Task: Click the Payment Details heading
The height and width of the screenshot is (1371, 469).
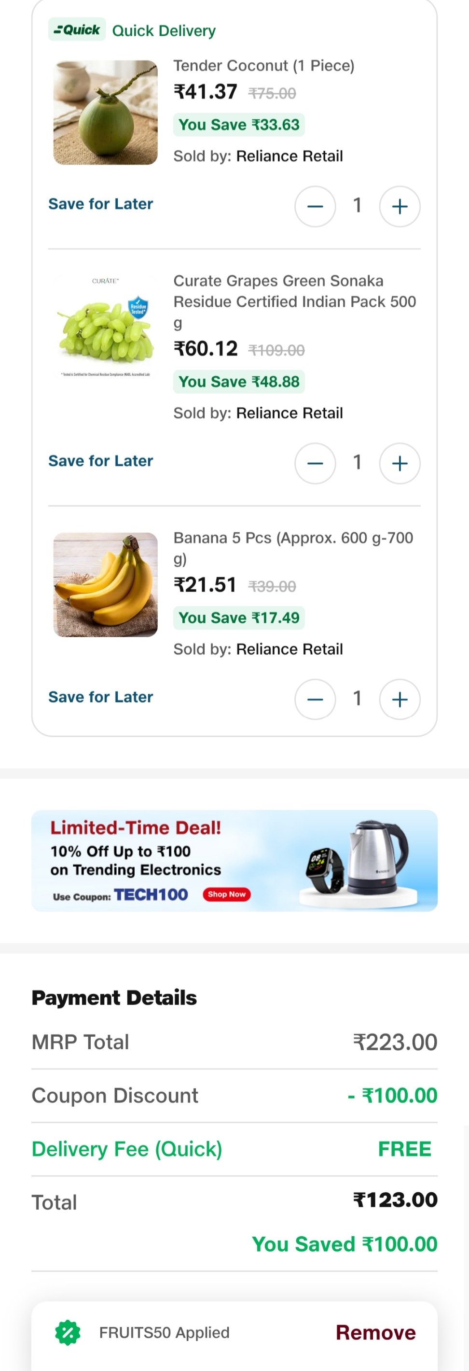Action: (x=114, y=998)
